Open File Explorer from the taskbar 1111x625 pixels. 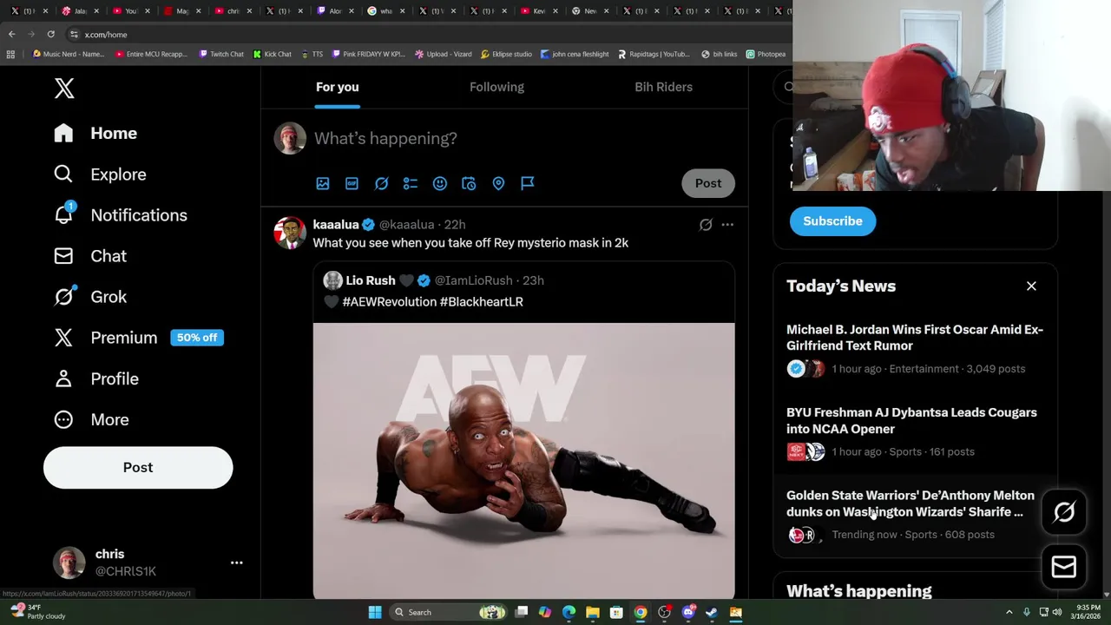593,612
